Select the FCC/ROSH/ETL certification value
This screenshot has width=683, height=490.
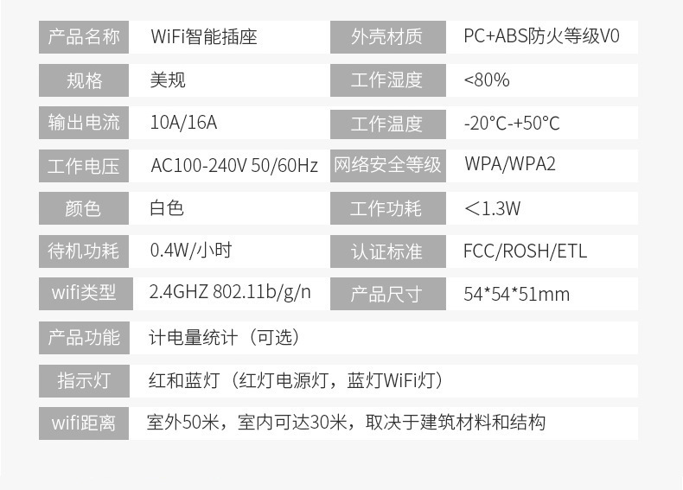click(x=526, y=251)
